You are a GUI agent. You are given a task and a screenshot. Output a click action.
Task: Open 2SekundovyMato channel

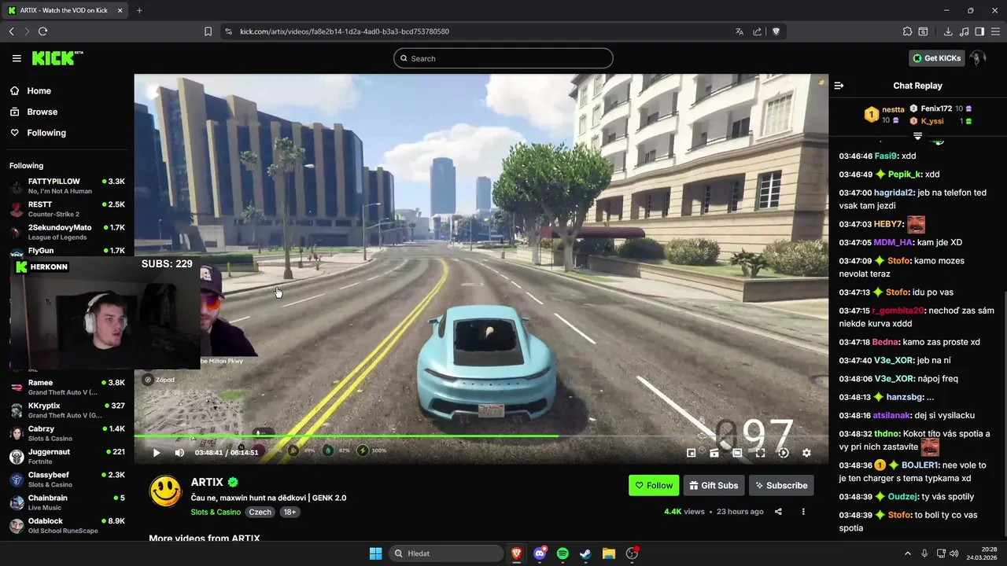(68, 232)
